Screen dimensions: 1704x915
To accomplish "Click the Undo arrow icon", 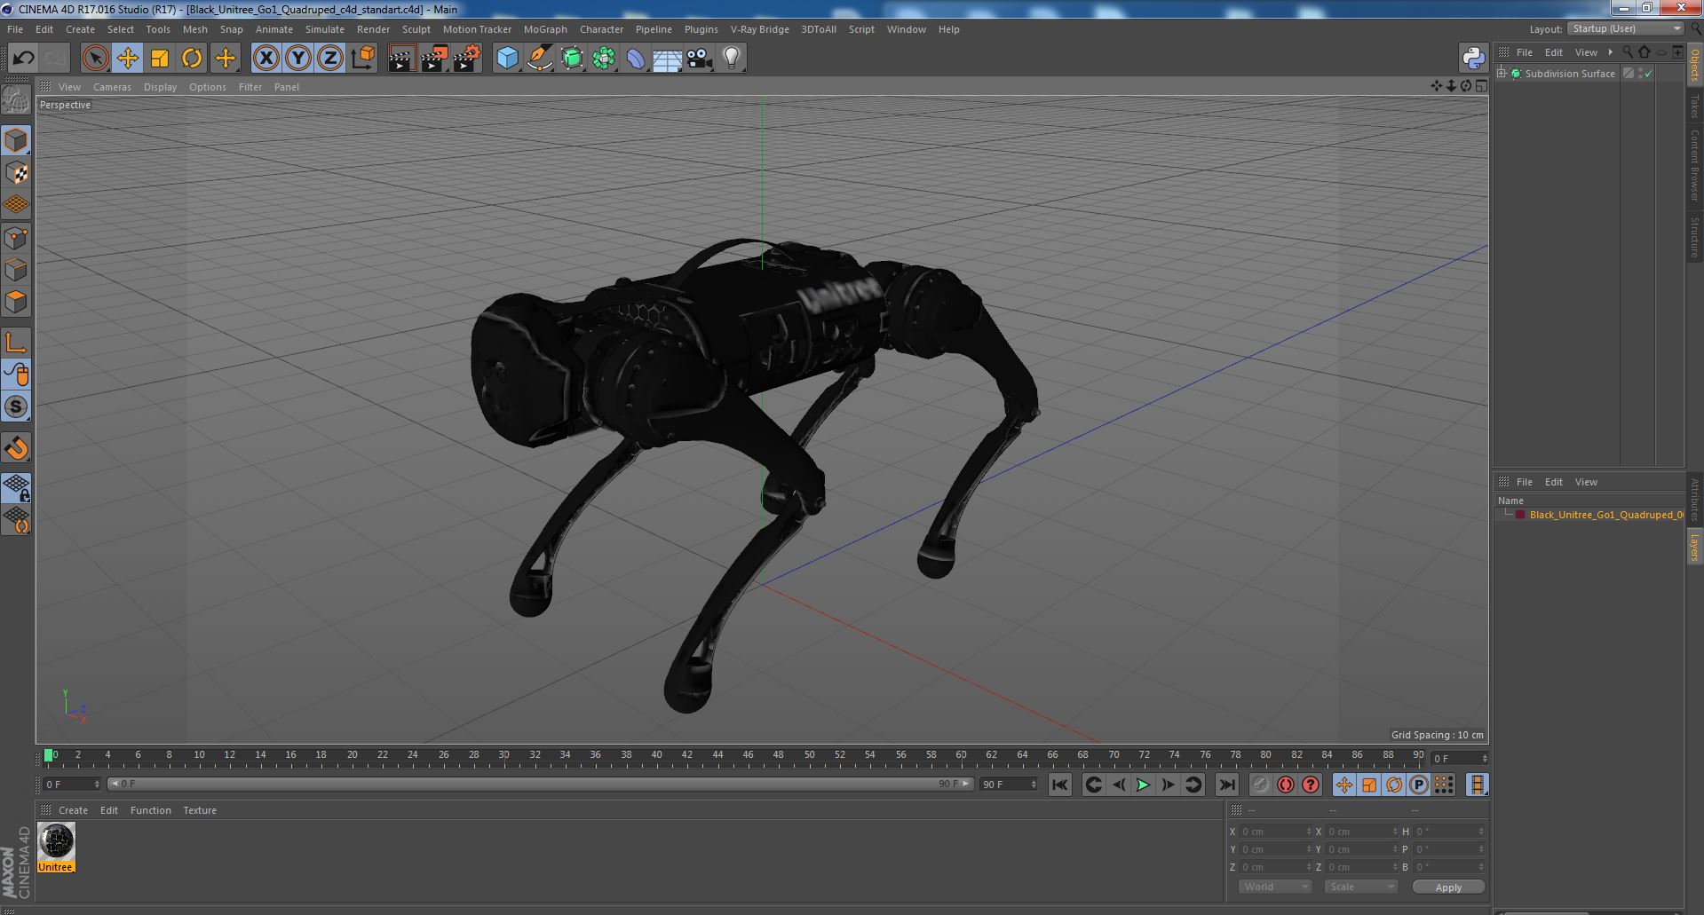I will point(23,59).
